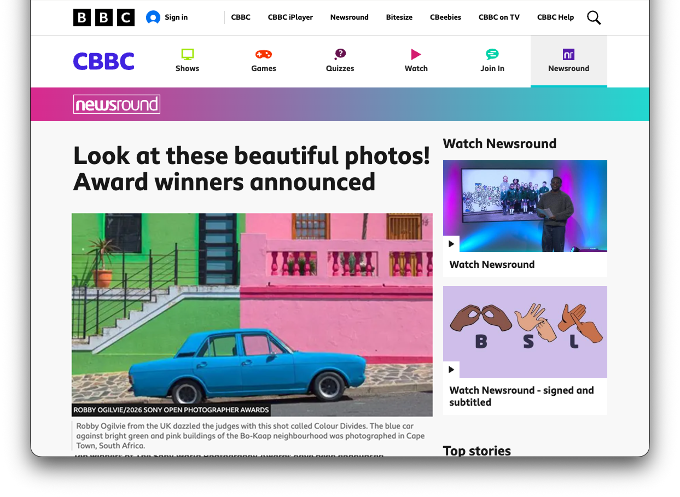Click the Watch Newsround card title

pos(492,265)
